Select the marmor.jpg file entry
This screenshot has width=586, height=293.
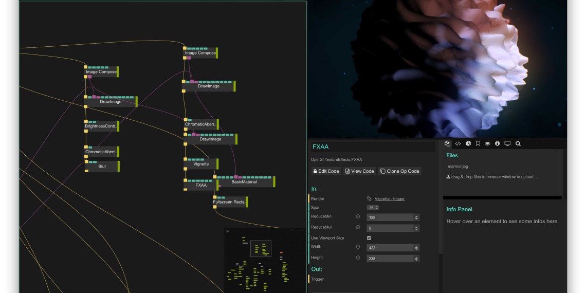coord(457,166)
